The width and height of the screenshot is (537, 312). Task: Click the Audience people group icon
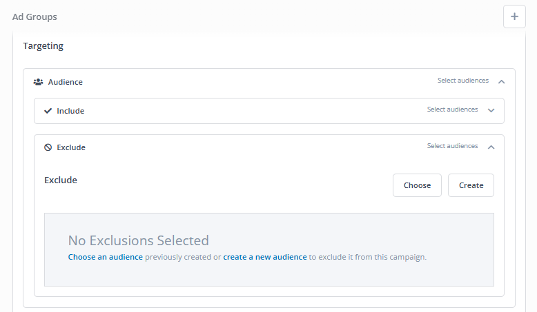[x=39, y=82]
